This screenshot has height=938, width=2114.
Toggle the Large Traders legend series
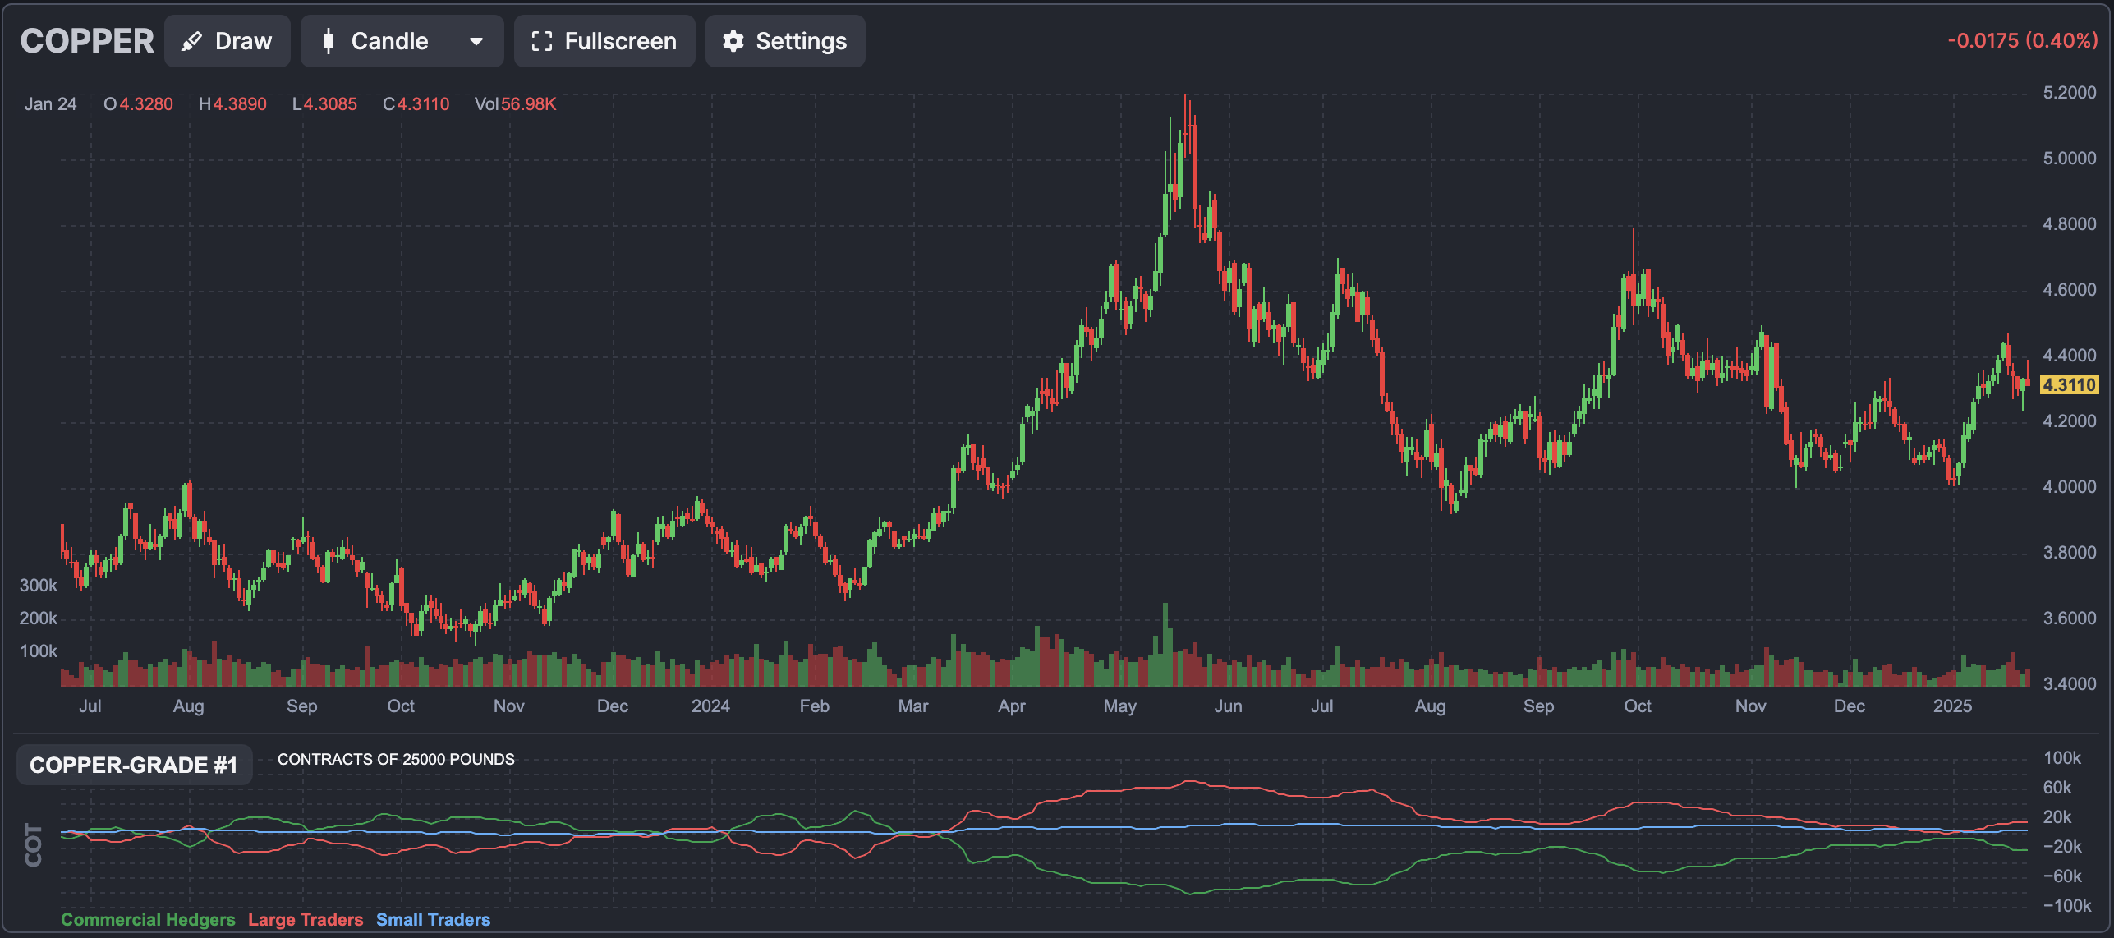pos(306,919)
